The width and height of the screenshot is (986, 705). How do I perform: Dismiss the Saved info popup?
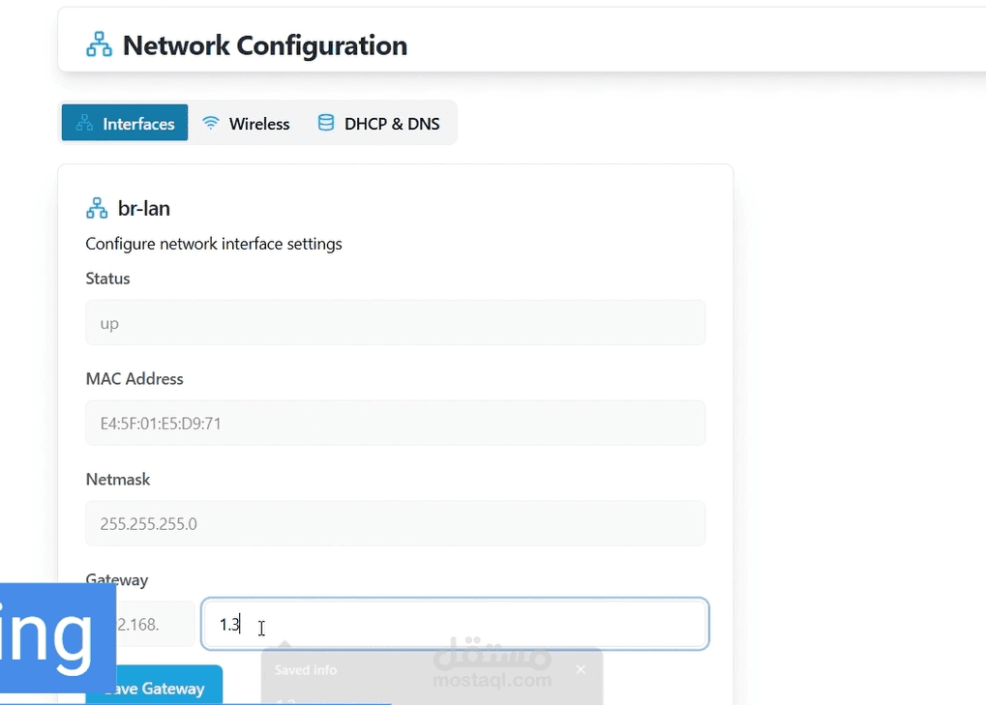(581, 669)
